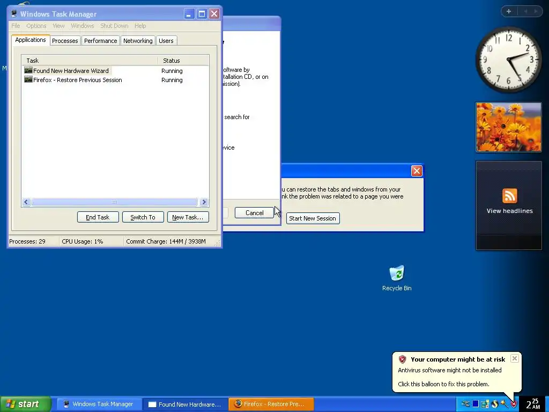Click the Windows Task Manager taskbar button
The width and height of the screenshot is (549, 412).
pyautogui.click(x=98, y=404)
